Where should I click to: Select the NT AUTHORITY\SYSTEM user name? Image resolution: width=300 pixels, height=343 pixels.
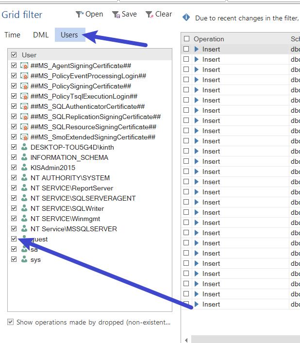(70, 178)
